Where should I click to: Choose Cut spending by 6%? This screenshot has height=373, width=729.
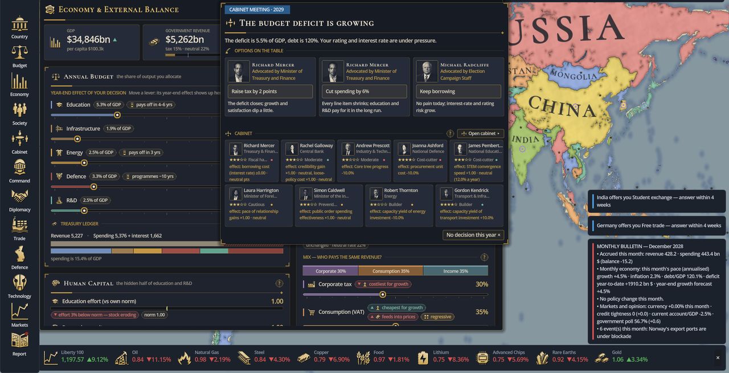[x=364, y=91]
